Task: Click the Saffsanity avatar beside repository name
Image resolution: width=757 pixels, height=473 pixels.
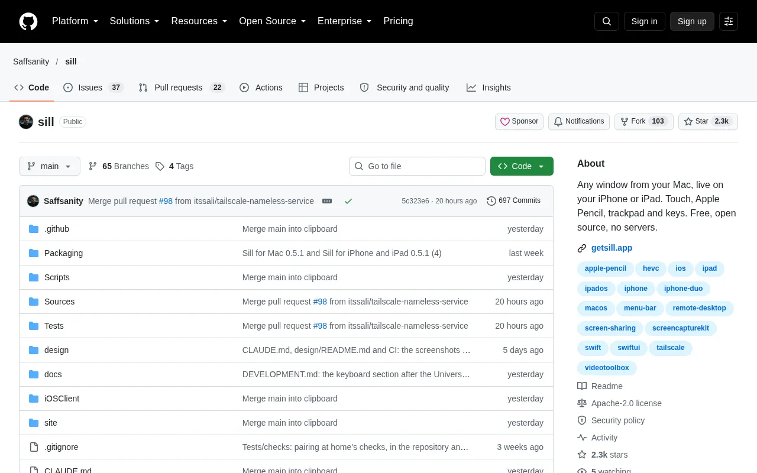Action: click(26, 122)
